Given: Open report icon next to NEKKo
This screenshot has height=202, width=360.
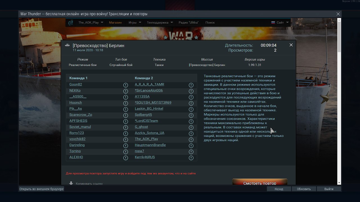Looking at the screenshot, I should [126, 91].
